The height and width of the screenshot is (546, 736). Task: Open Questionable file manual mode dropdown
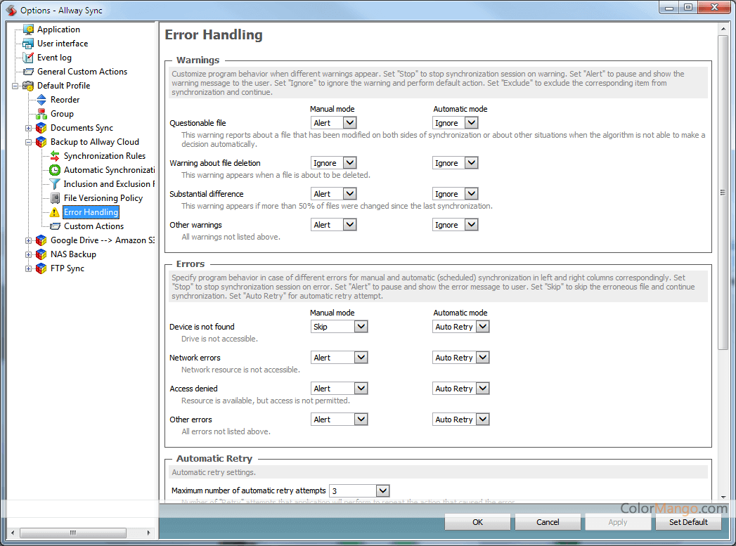click(349, 123)
